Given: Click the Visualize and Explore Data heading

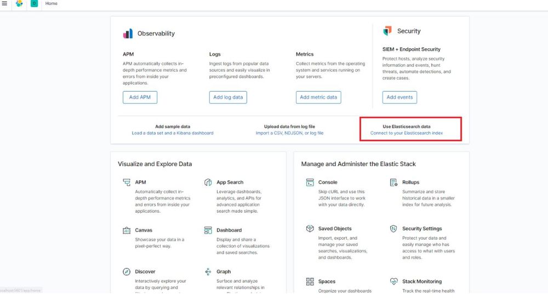Looking at the screenshot, I should (155, 164).
